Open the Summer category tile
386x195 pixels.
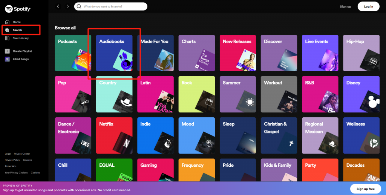click(238, 94)
